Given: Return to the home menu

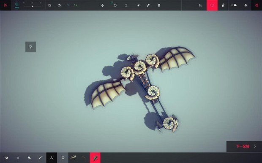Looking at the screenshot, I should (x=257, y=5).
